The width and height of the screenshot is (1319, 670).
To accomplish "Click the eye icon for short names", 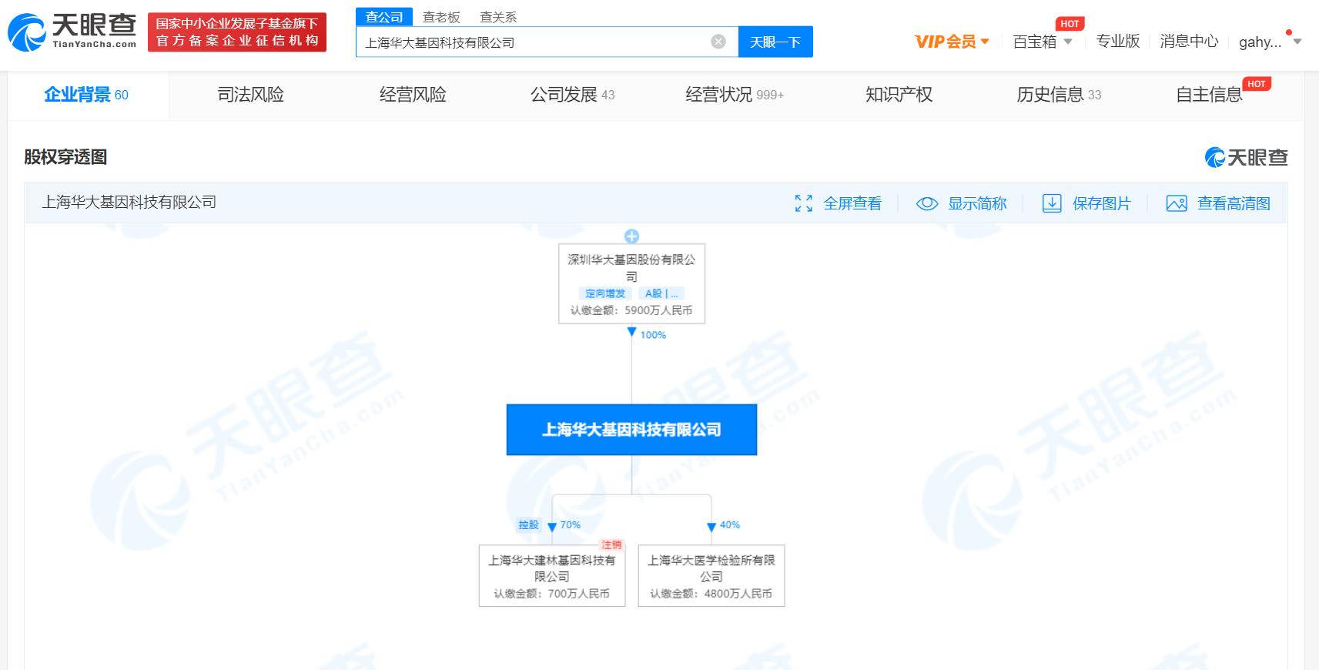I will pyautogui.click(x=927, y=203).
